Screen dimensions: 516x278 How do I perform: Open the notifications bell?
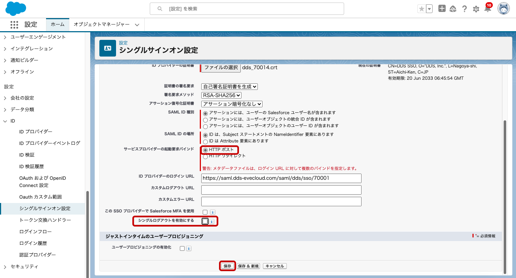[x=488, y=9]
